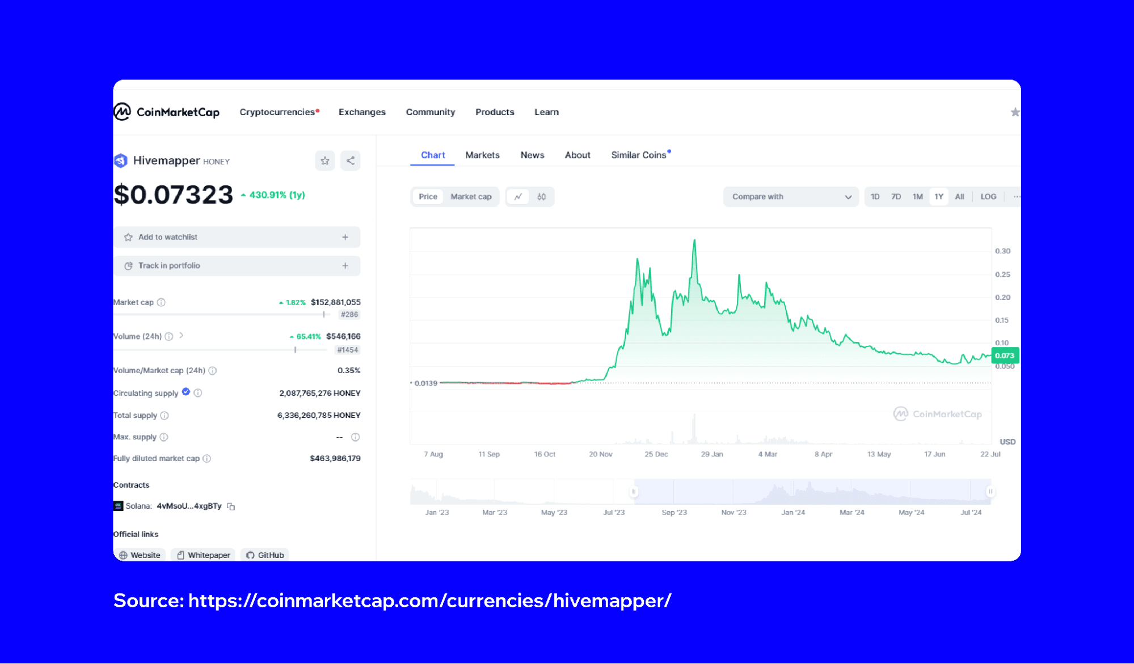
Task: Click the star icon in the top-right header
Action: 1015,112
